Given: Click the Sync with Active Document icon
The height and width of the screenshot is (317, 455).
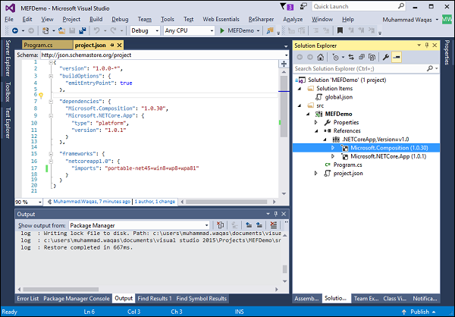Looking at the screenshot, I should point(350,57).
